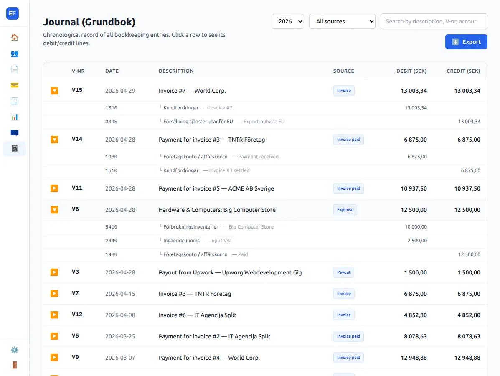Open the documents page icon in sidebar

pyautogui.click(x=14, y=69)
